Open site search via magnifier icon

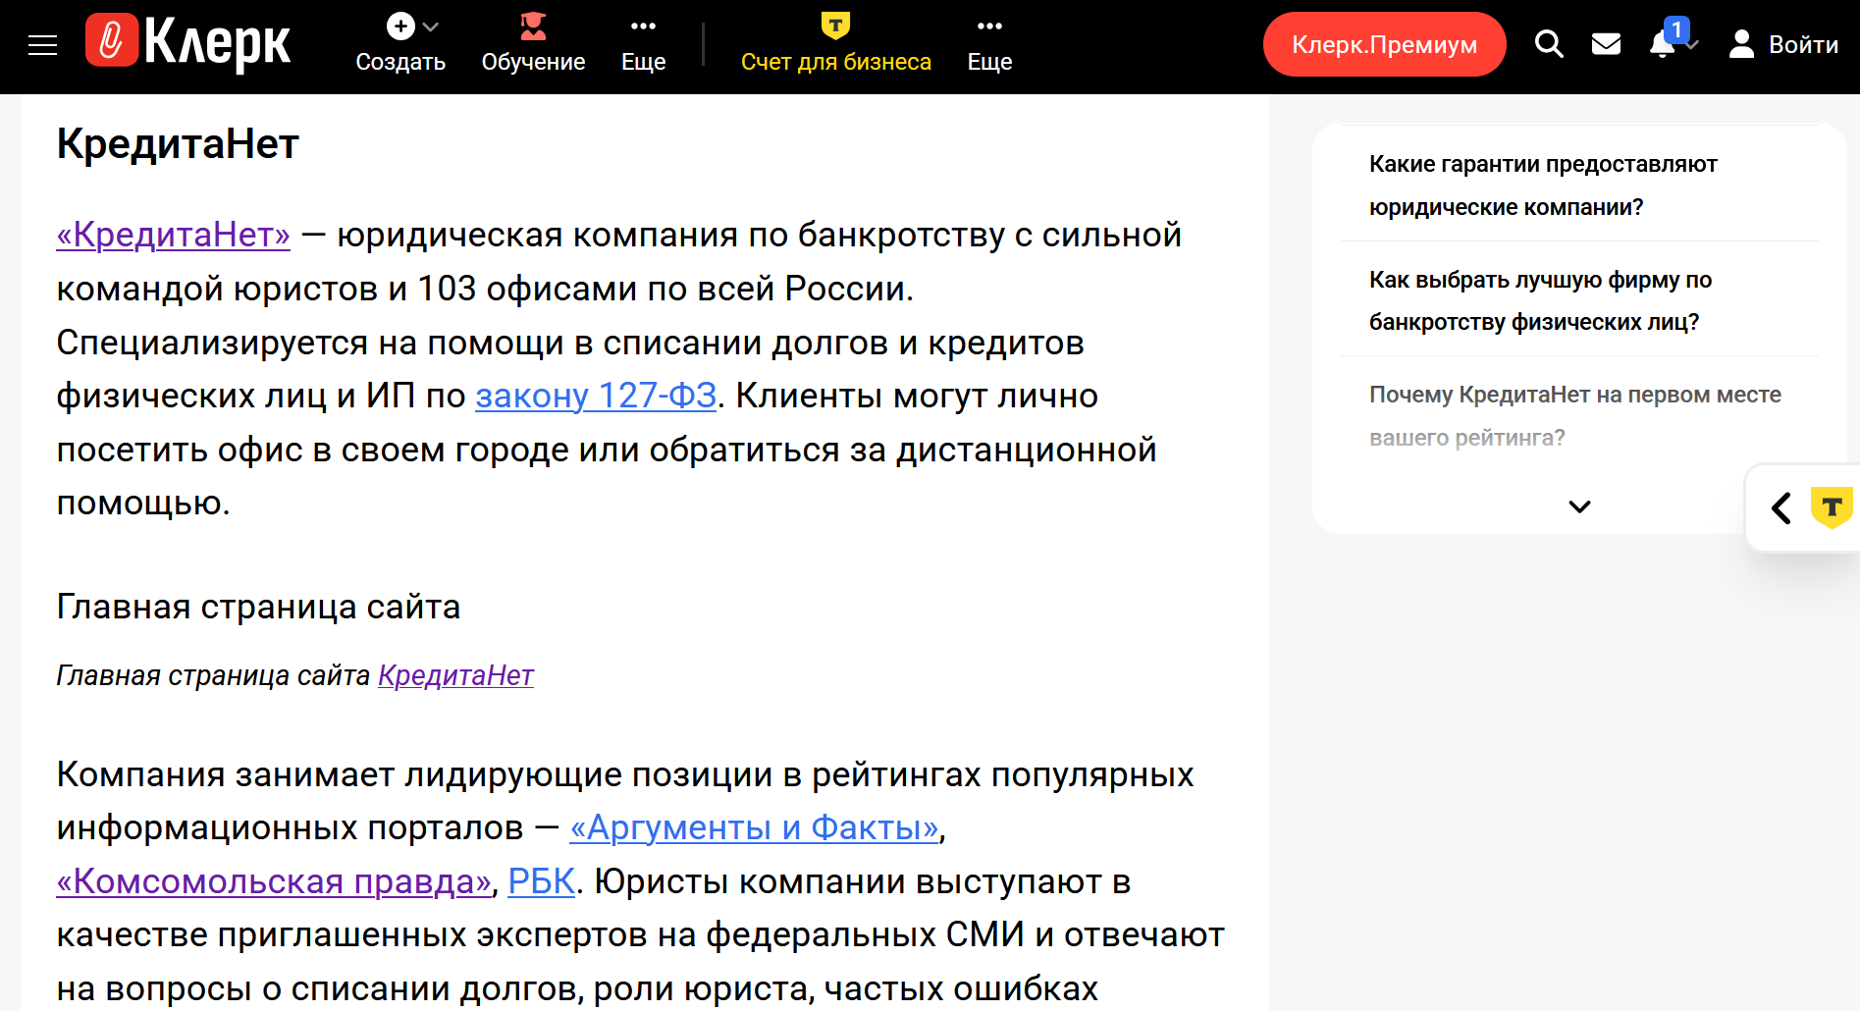tap(1549, 44)
